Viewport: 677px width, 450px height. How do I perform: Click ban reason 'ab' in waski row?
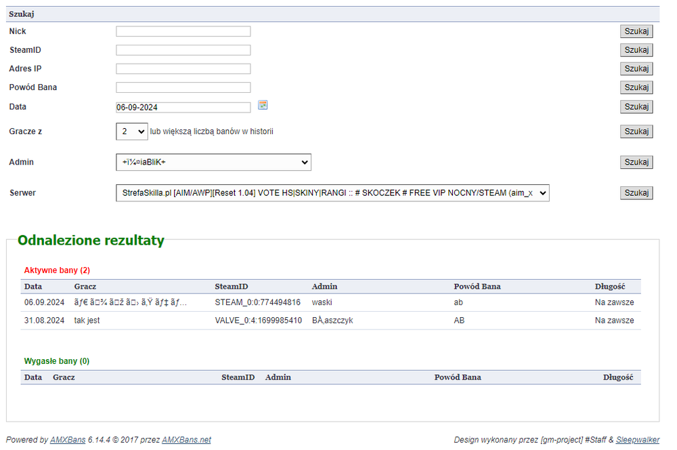[x=458, y=302]
